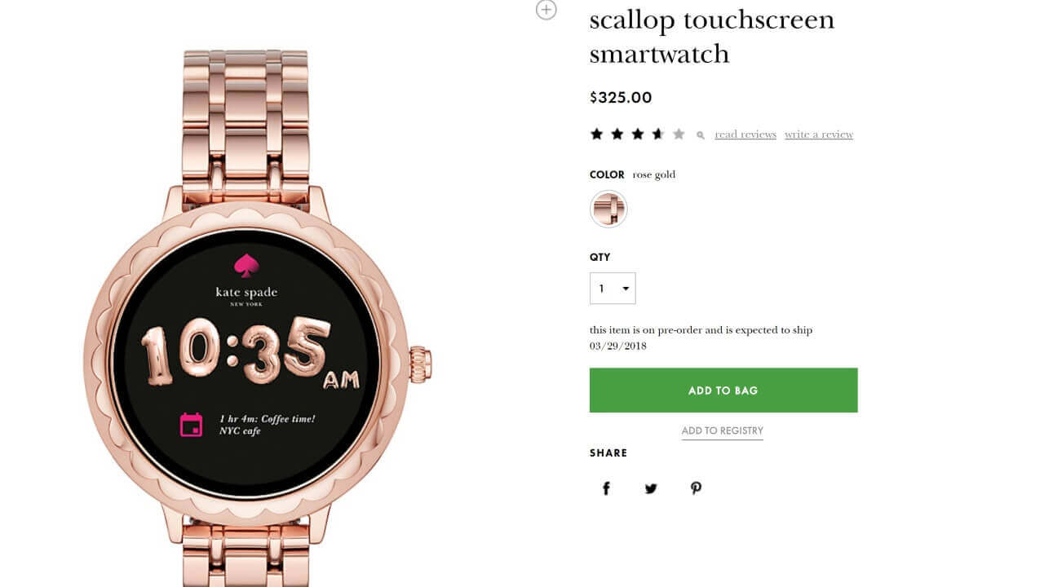Open the QTY quantity dropdown
Viewport: 1044px width, 587px height.
(613, 289)
